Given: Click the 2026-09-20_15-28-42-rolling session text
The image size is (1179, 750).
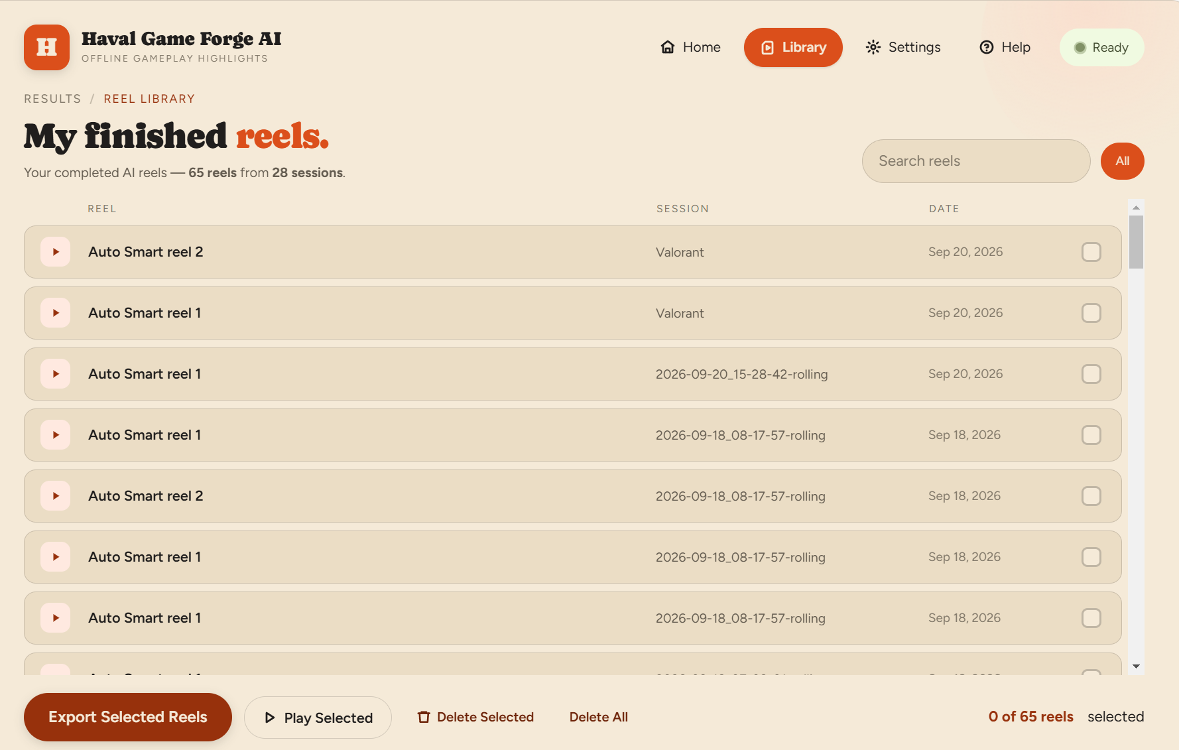Looking at the screenshot, I should click(x=741, y=374).
